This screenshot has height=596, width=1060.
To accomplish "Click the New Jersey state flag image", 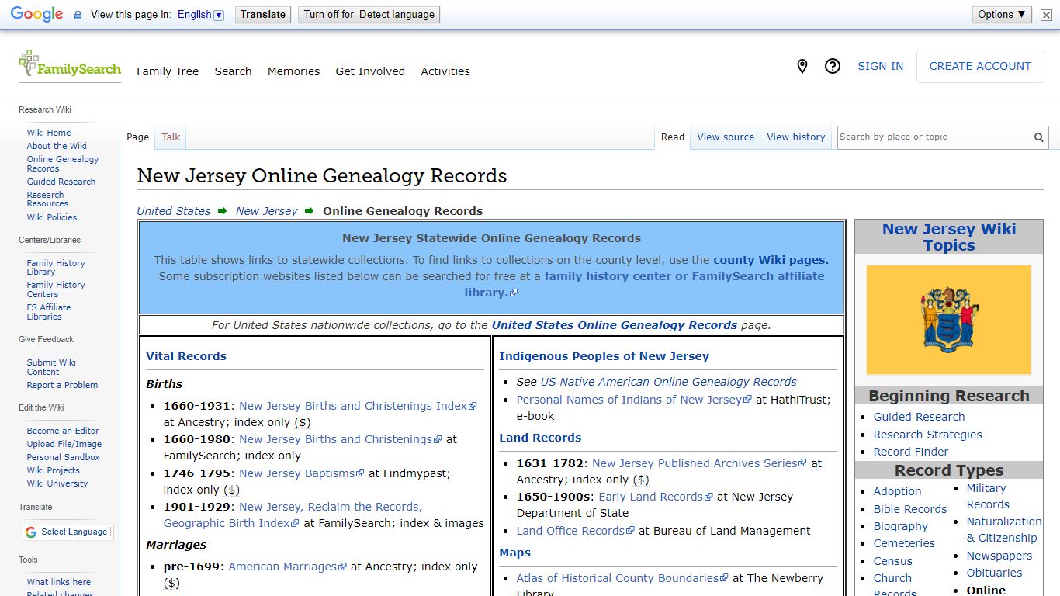I will point(948,320).
